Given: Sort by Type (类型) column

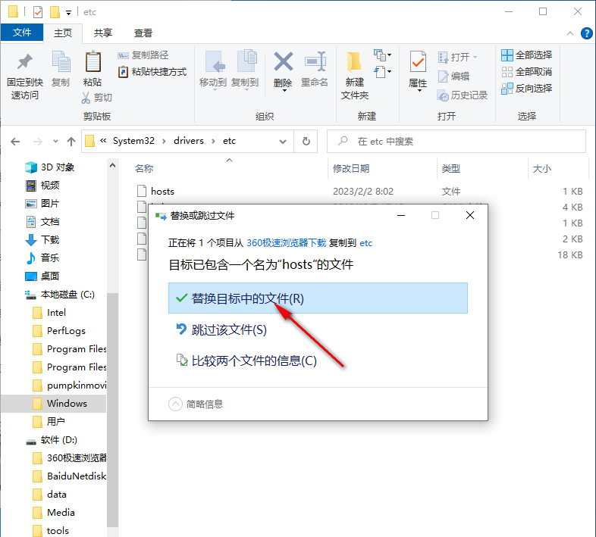Looking at the screenshot, I should (451, 169).
